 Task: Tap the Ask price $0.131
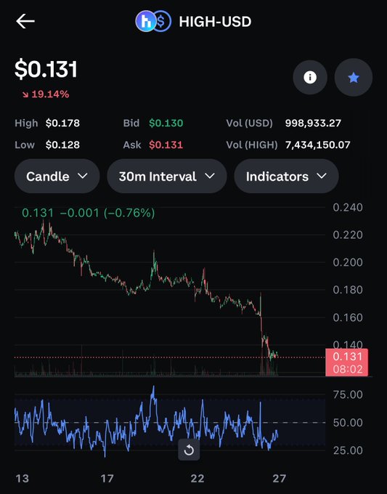(x=166, y=145)
